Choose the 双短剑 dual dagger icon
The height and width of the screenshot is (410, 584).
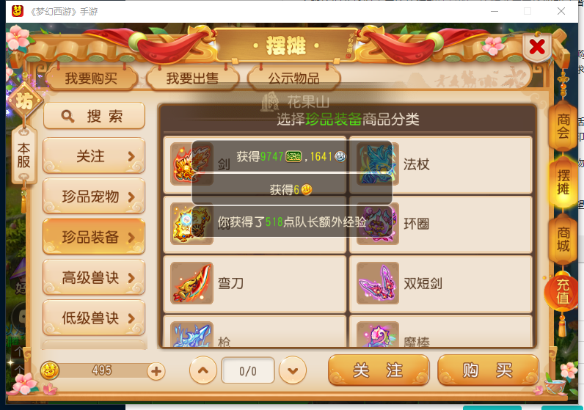tap(378, 283)
